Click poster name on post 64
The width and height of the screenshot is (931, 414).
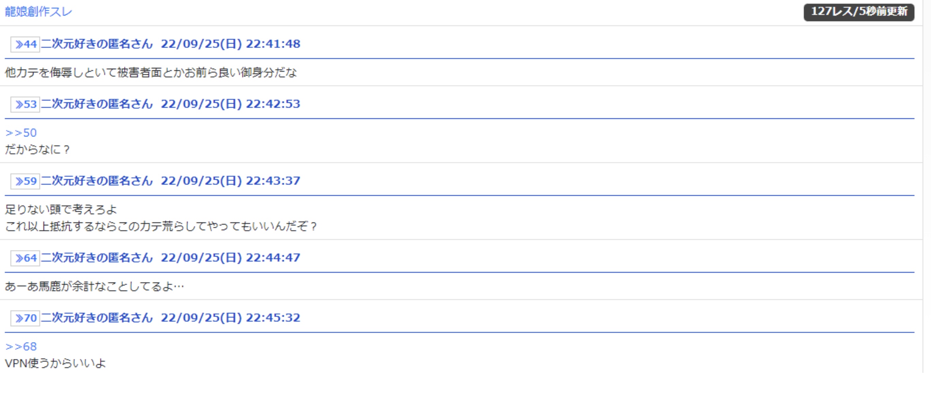coord(96,258)
